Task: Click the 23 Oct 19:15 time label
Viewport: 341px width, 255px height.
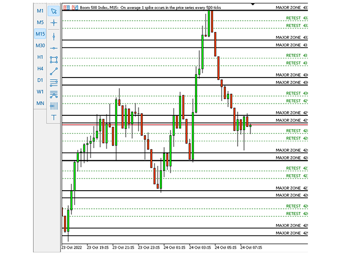Action: (98, 248)
